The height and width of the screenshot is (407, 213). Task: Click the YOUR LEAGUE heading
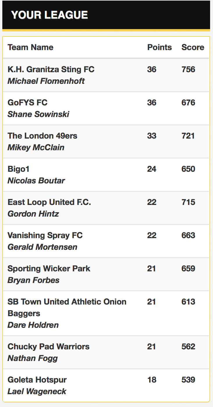pyautogui.click(x=49, y=15)
